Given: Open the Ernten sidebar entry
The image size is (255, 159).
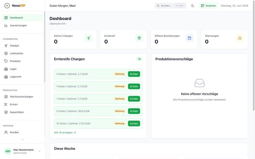Looking at the screenshot, I should click(x=22, y=105).
